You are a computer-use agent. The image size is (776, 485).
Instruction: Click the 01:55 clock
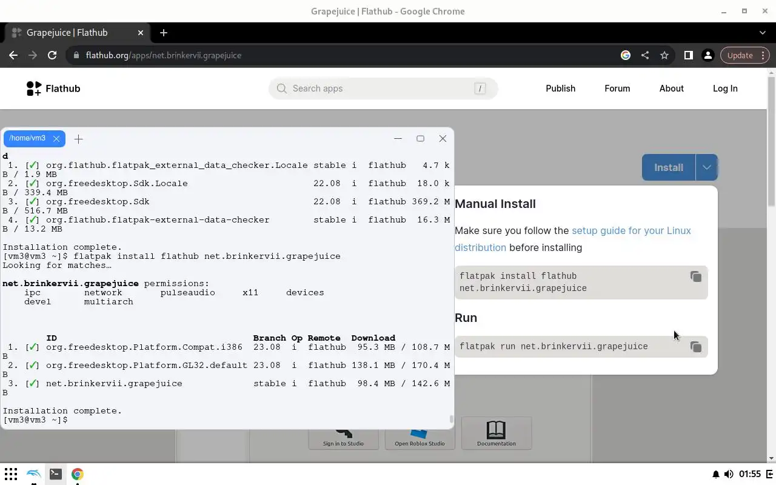(x=750, y=474)
